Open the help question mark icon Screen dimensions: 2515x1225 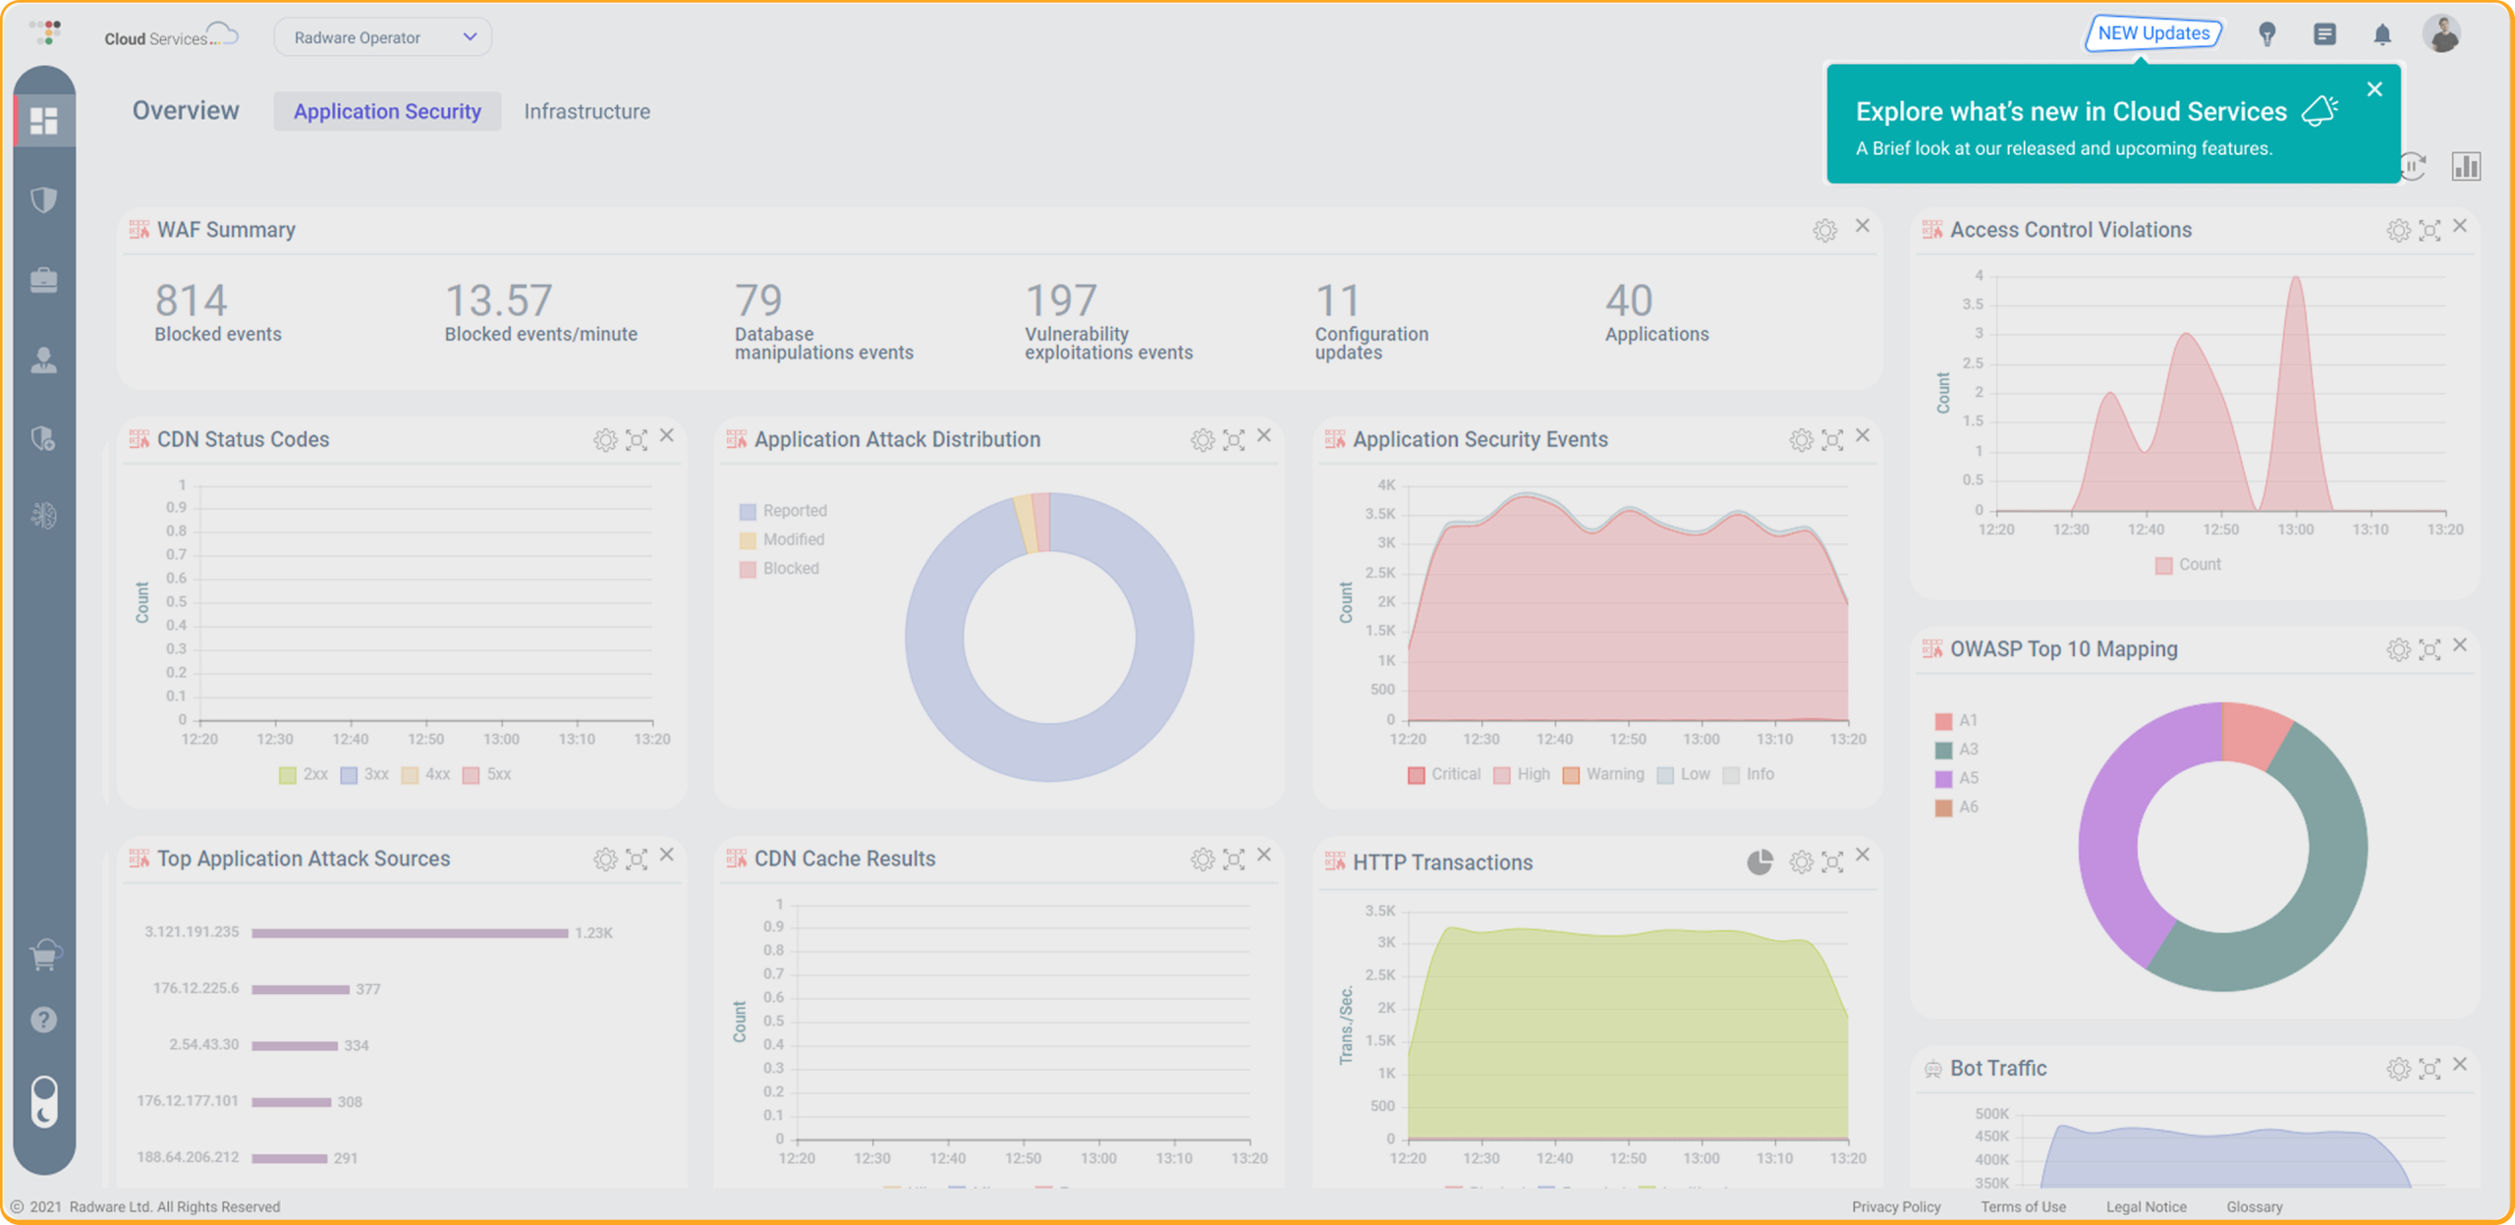coord(44,1020)
